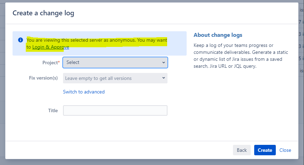This screenshot has height=165, width=304.
Task: Click the highlighted anonymous server warning text
Action: (97, 40)
